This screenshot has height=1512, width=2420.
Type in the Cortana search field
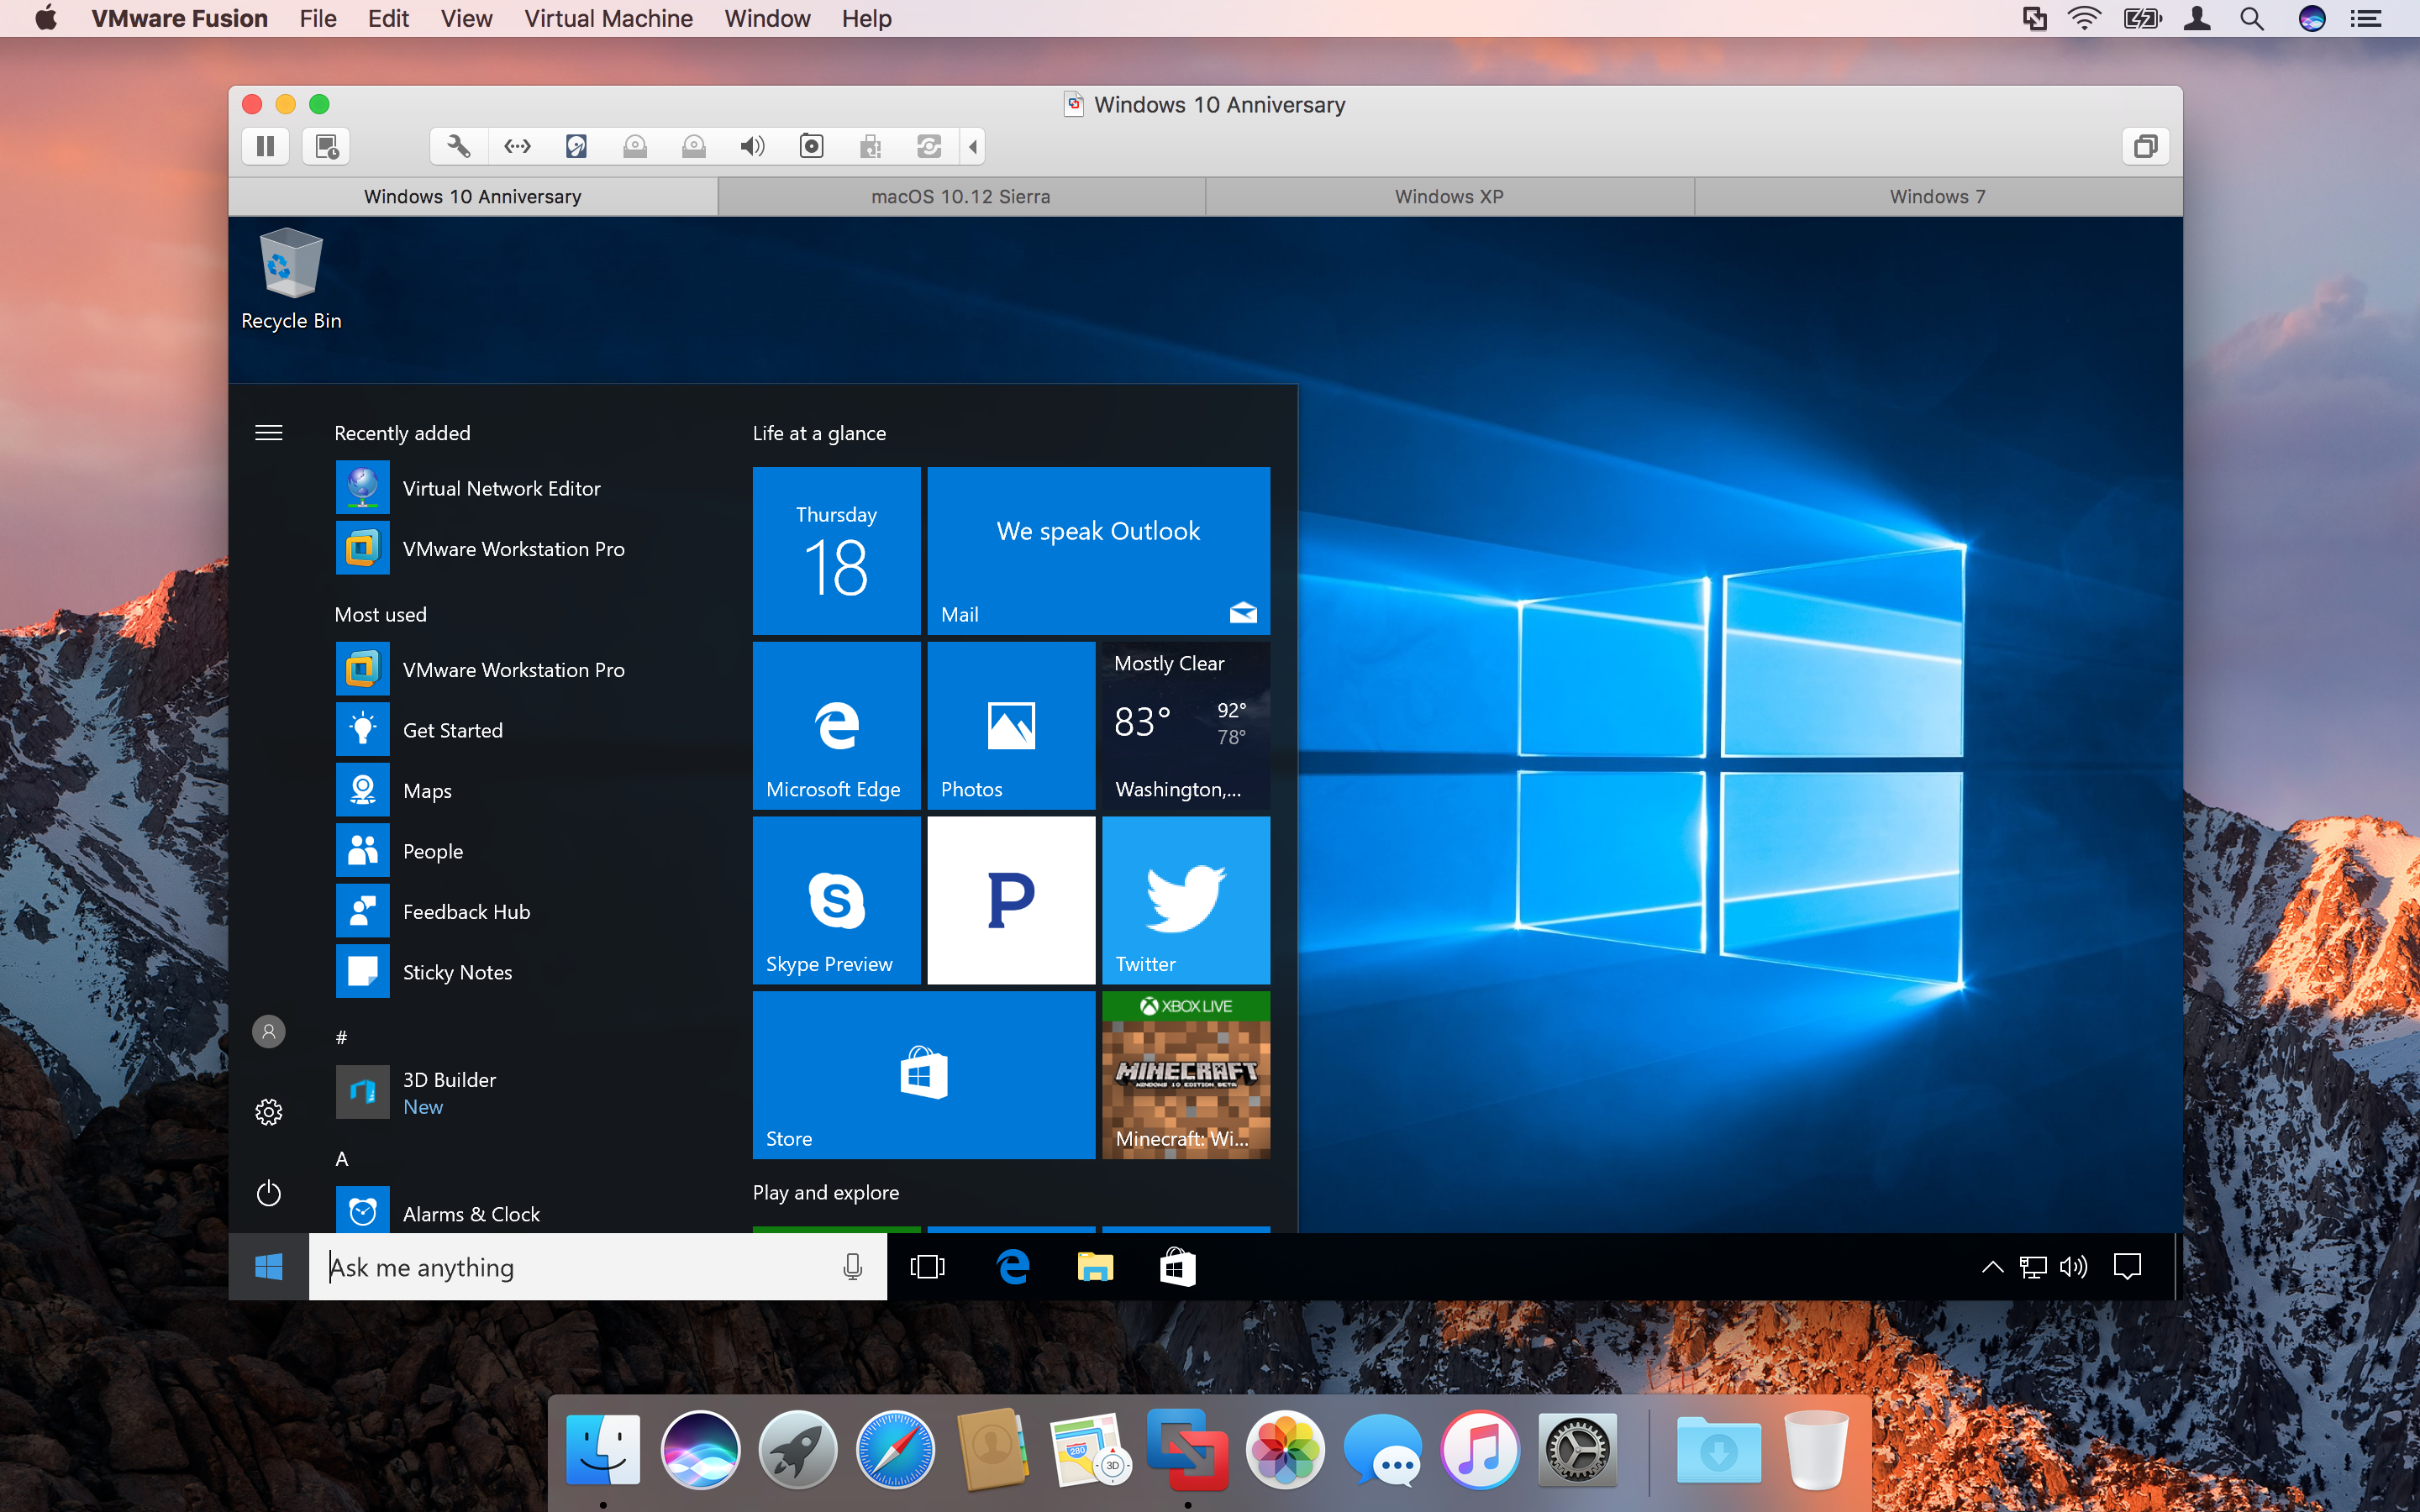pos(594,1267)
